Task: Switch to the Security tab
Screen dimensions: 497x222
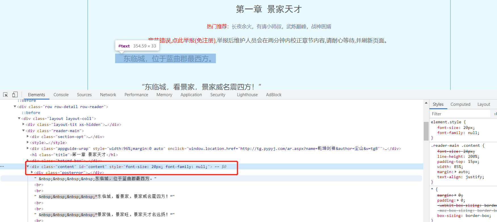Action: pyautogui.click(x=218, y=95)
